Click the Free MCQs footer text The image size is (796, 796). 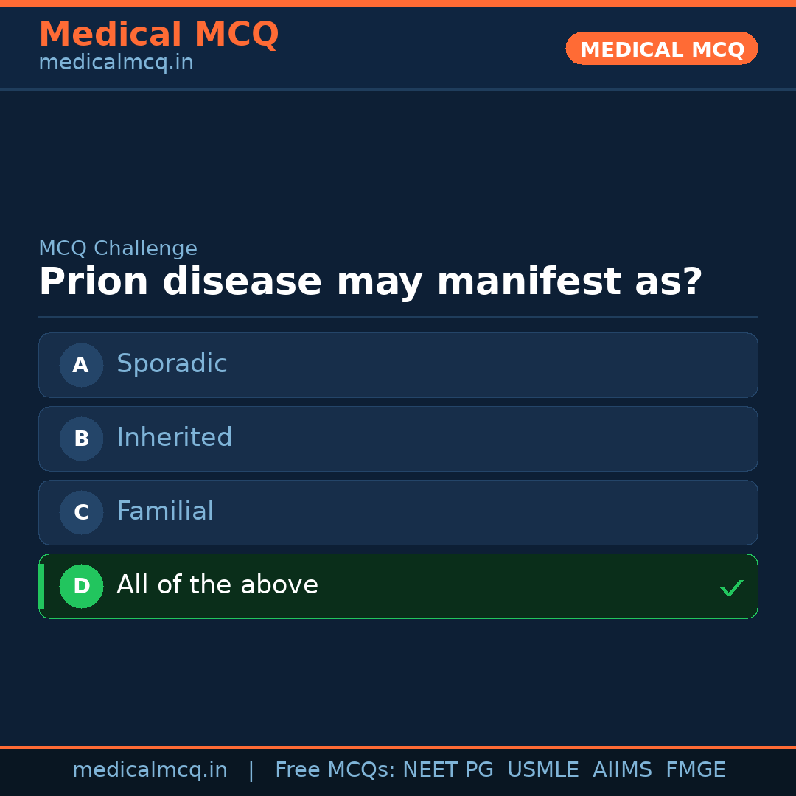(x=335, y=770)
